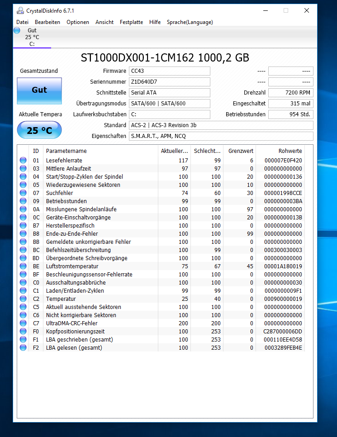Open the Sprache(Language) menu

point(190,22)
